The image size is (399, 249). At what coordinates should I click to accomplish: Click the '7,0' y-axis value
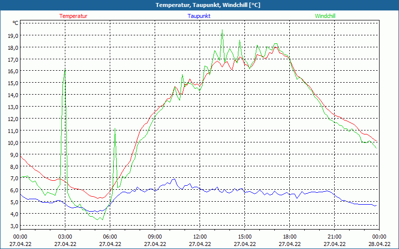point(14,178)
